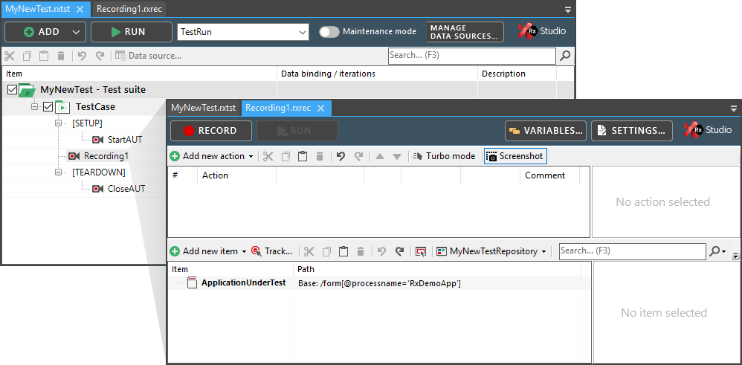This screenshot has height=365, width=742.
Task: Click the Paste icon in repository toolbar
Action: tap(343, 251)
